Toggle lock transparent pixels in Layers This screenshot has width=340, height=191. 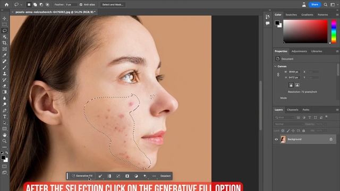coord(283,131)
